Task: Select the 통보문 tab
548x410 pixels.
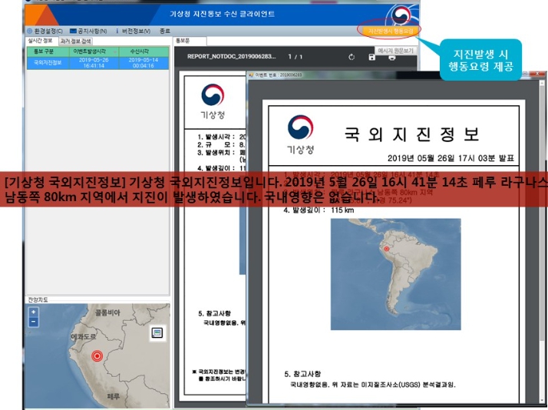Action: pos(182,41)
